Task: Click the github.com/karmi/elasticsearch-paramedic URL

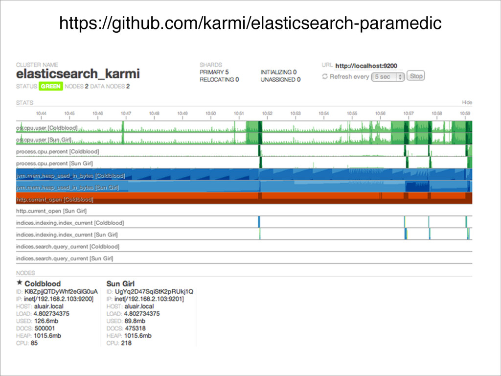Action: pos(250,23)
